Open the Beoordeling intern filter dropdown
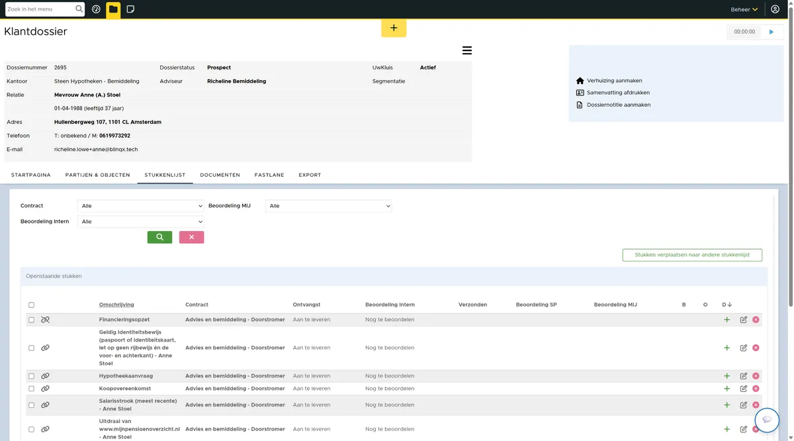The width and height of the screenshot is (794, 441). (140, 222)
